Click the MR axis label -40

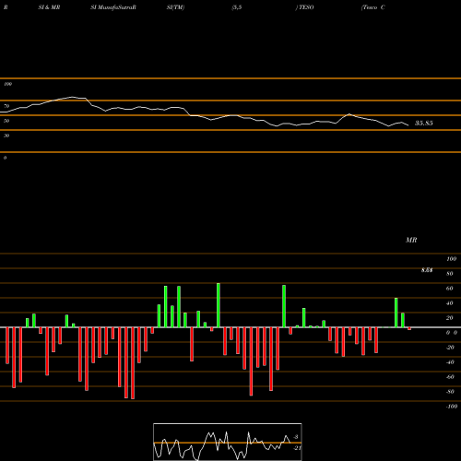point(450,362)
